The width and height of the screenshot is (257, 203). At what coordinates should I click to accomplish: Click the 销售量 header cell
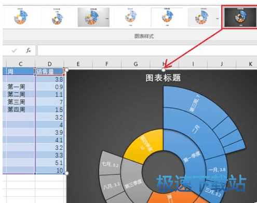(x=50, y=71)
